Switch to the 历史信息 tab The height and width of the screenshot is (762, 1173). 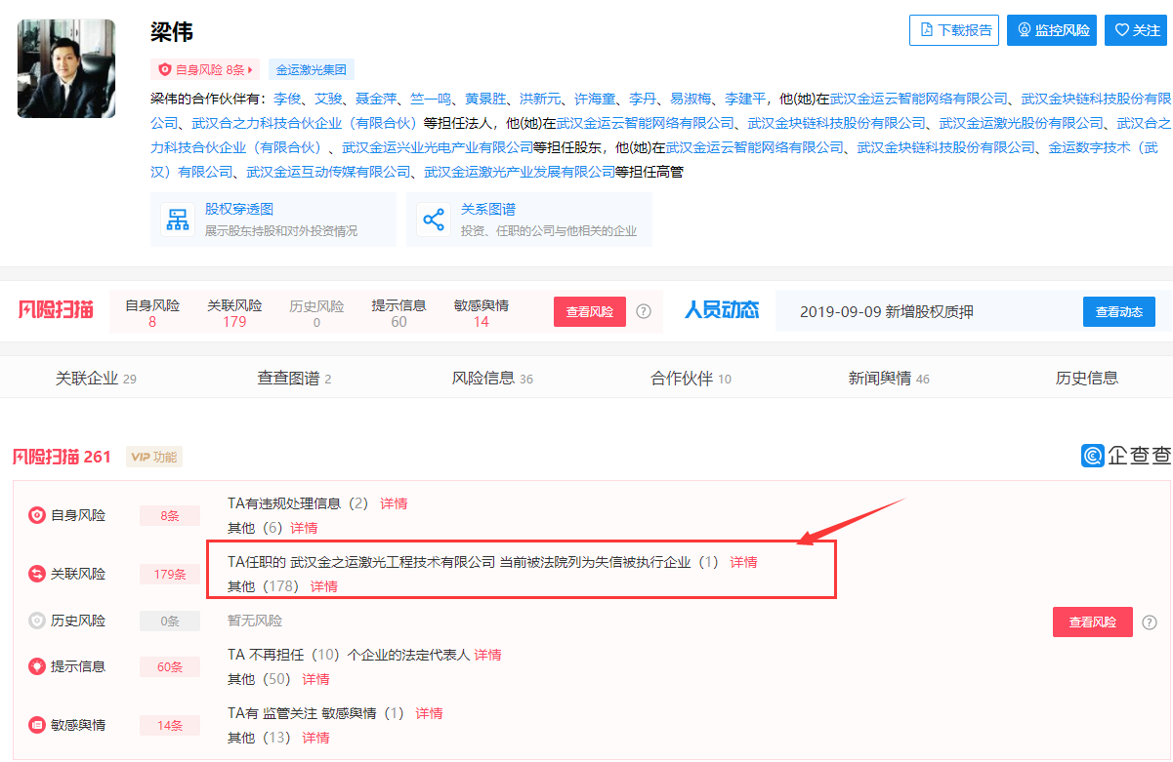point(1087,379)
